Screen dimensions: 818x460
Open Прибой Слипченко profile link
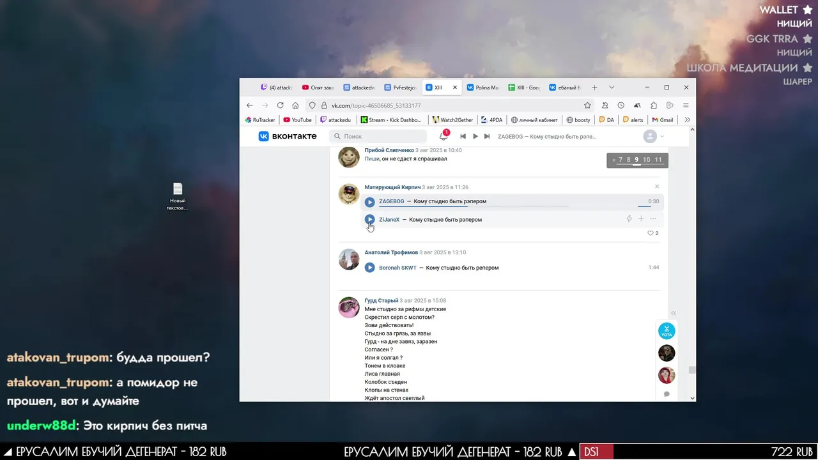(389, 150)
